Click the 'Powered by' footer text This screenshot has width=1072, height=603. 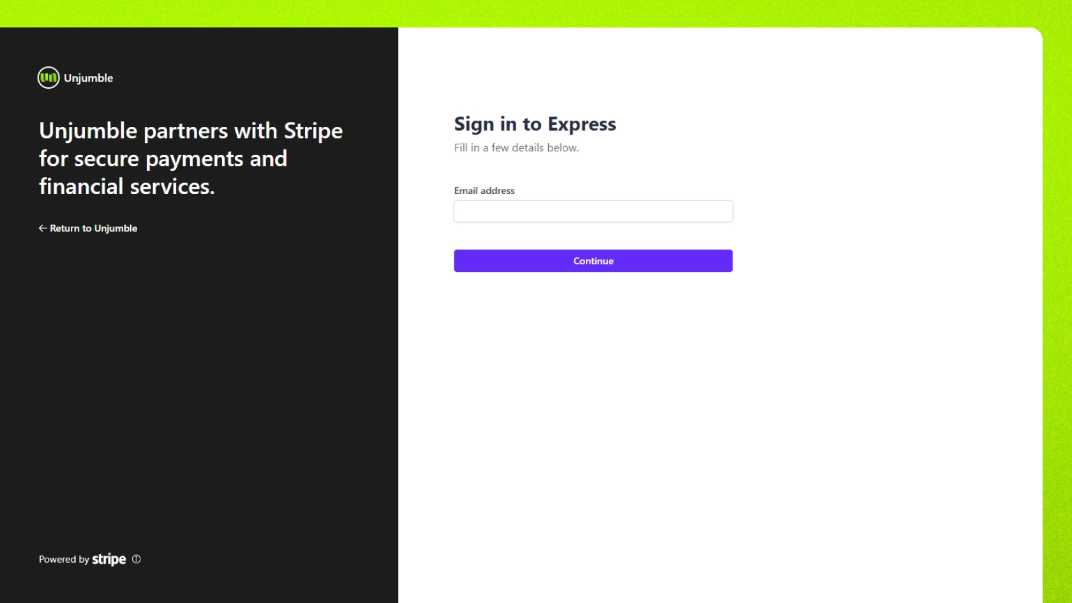click(63, 559)
